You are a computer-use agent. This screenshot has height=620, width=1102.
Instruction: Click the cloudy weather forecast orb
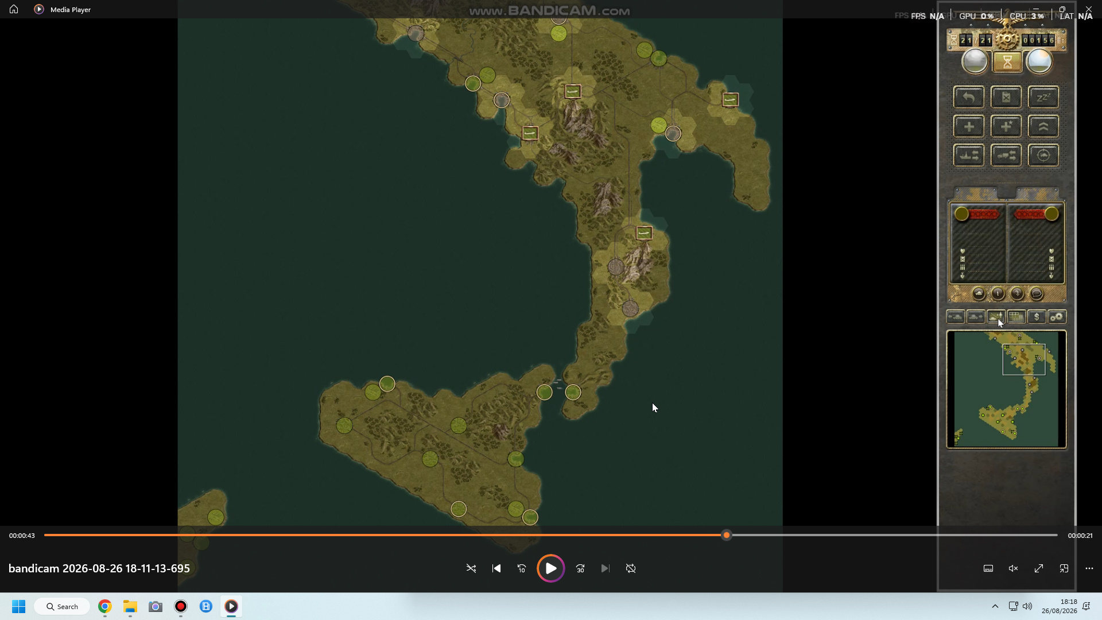point(975,61)
